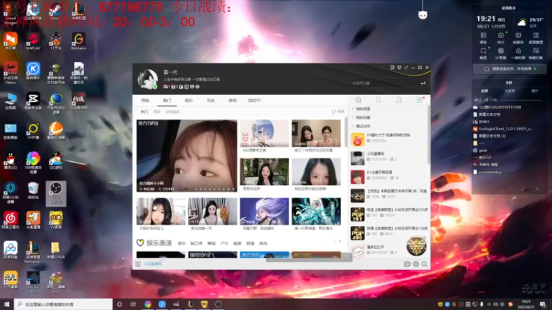The width and height of the screenshot is (552, 310).
Task: Open the Chrome icon on the taskbar
Action: click(148, 304)
